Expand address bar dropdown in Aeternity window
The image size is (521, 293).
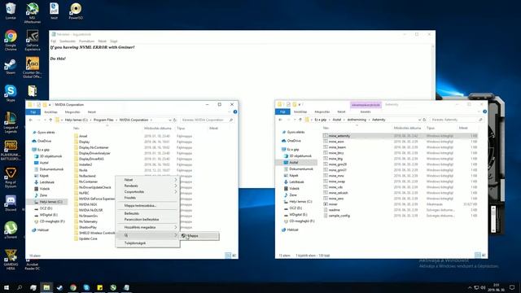pyautogui.click(x=419, y=120)
